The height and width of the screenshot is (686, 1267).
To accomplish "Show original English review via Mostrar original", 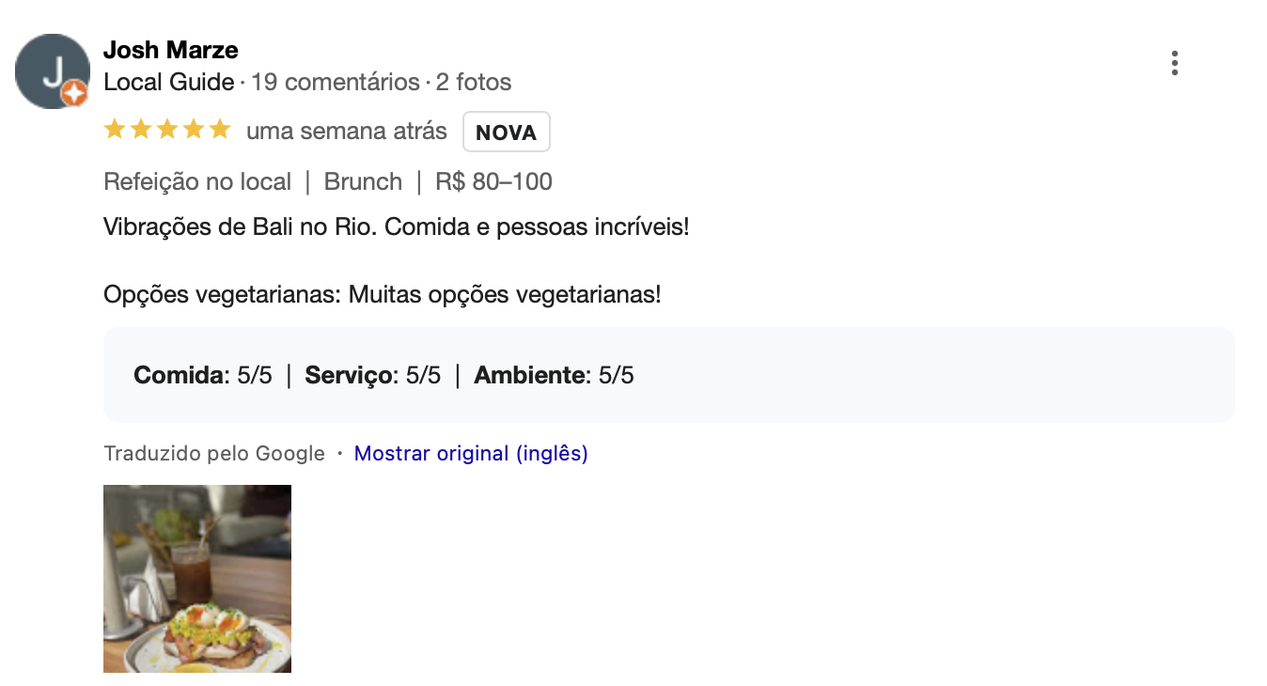I will pos(471,454).
